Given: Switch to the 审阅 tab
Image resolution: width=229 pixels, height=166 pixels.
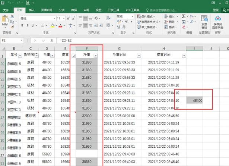Looking at the screenshot, I should click(86, 10).
